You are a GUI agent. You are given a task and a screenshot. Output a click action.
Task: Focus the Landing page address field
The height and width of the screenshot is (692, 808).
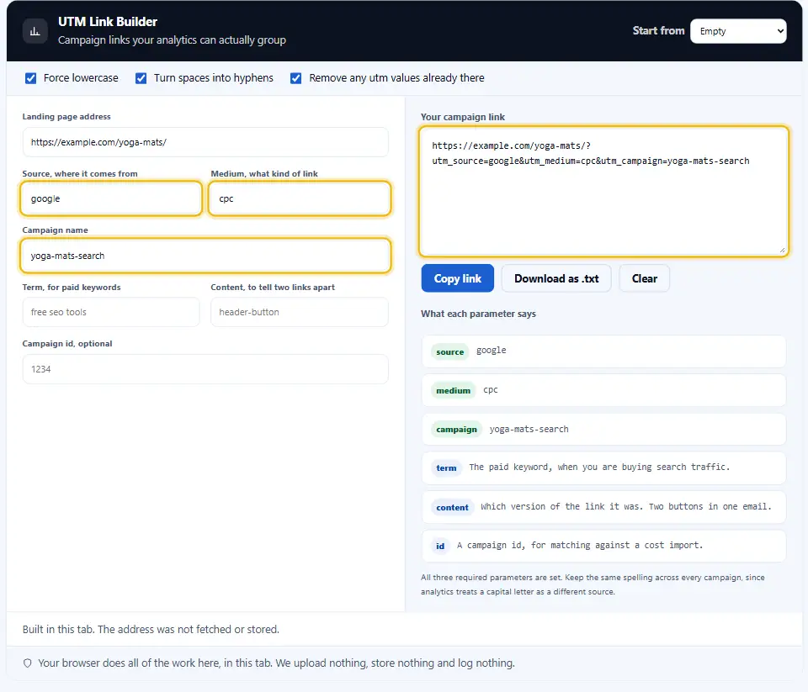(205, 142)
